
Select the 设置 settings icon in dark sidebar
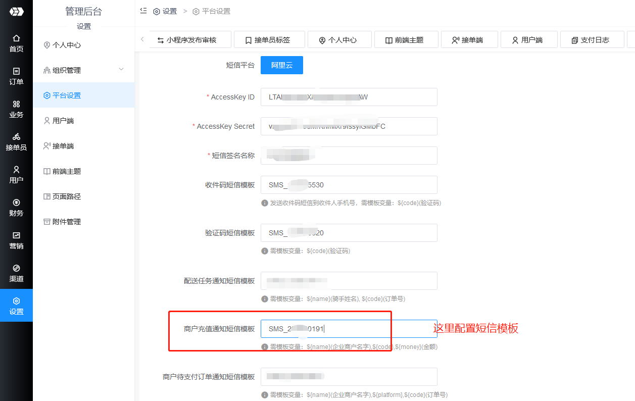click(x=16, y=306)
